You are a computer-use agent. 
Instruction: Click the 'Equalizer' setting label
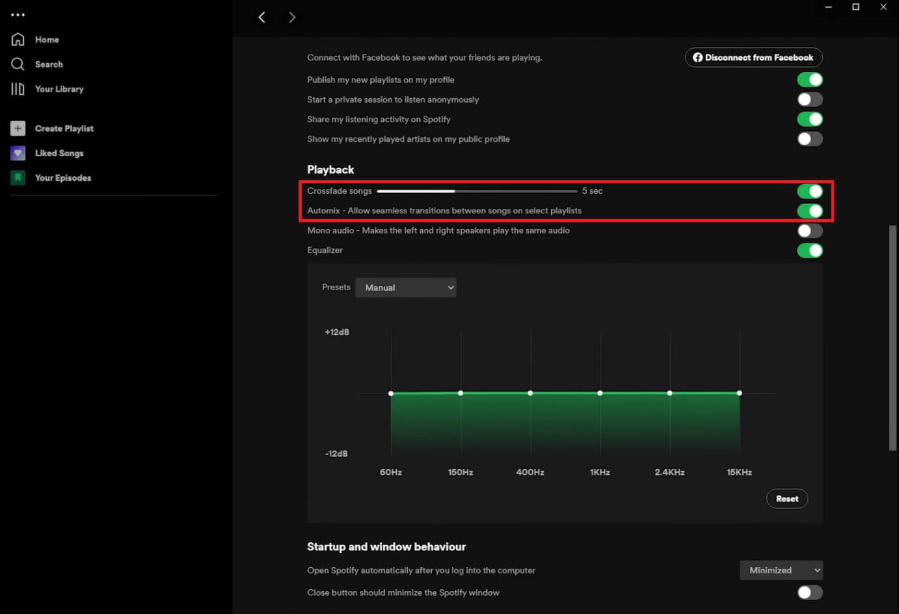pos(325,250)
